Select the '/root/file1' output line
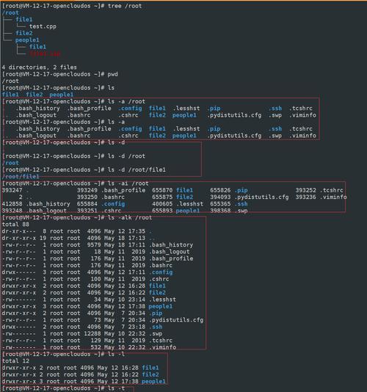 point(21,176)
